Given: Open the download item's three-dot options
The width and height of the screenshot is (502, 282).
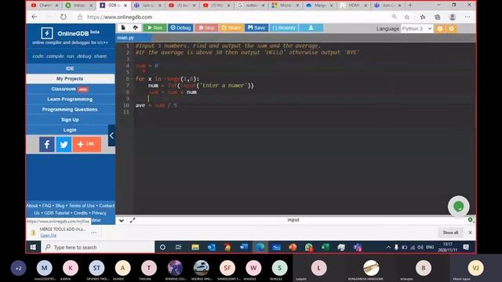Looking at the screenshot, I should tap(94, 233).
